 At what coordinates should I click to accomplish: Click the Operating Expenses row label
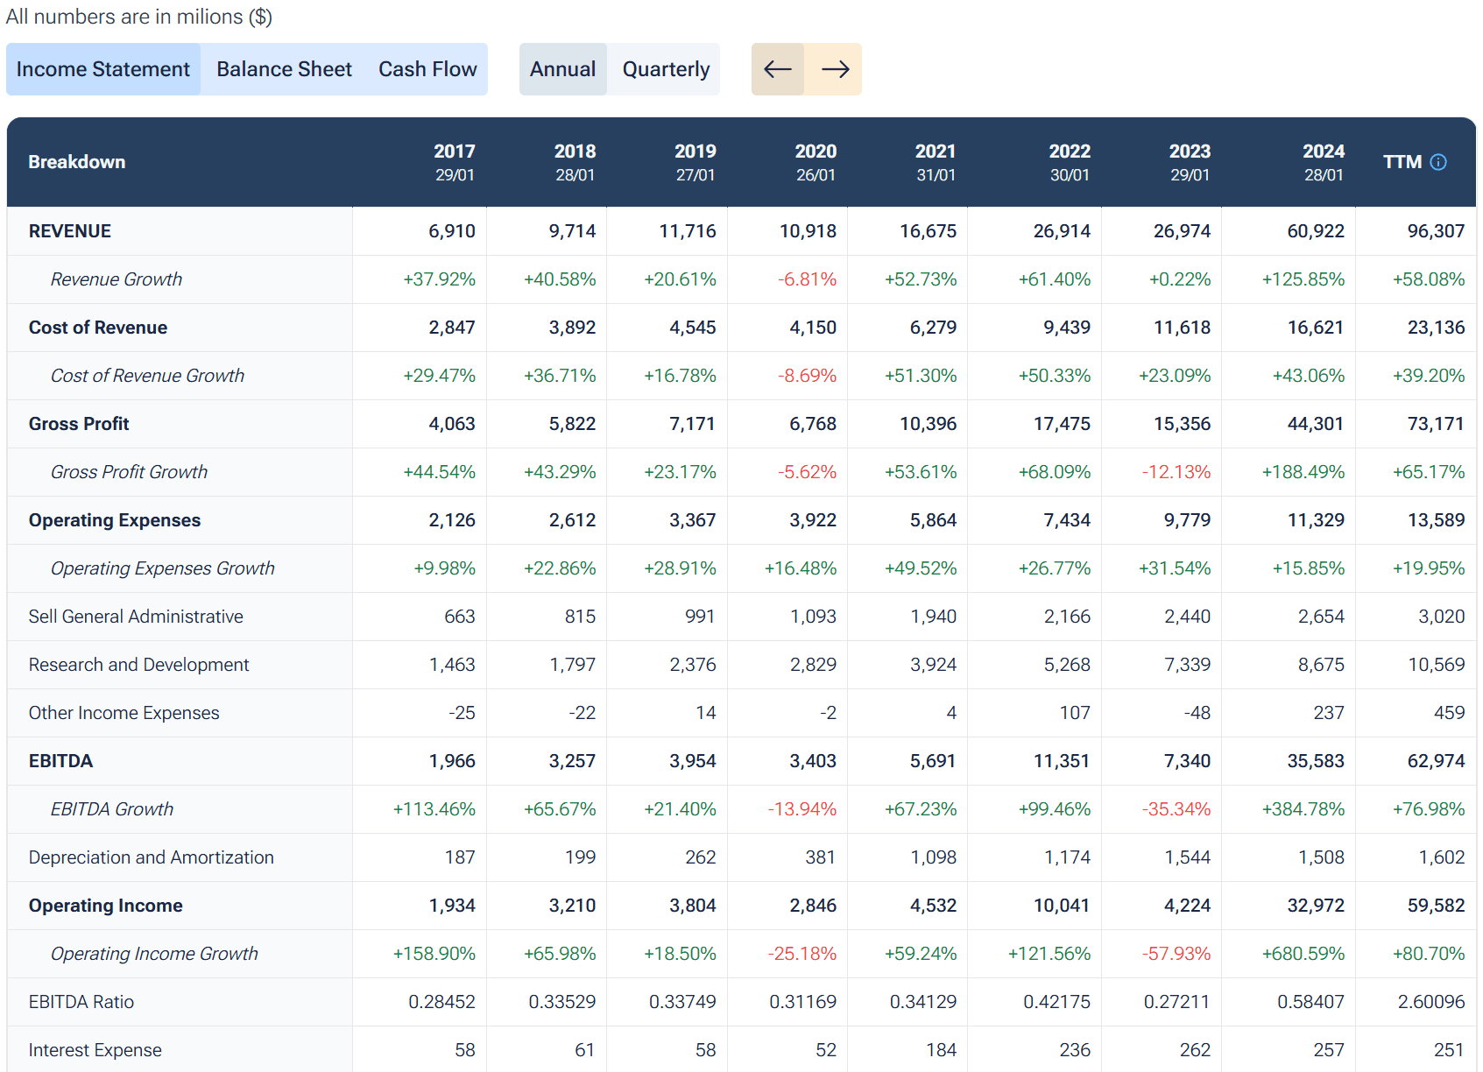(115, 520)
